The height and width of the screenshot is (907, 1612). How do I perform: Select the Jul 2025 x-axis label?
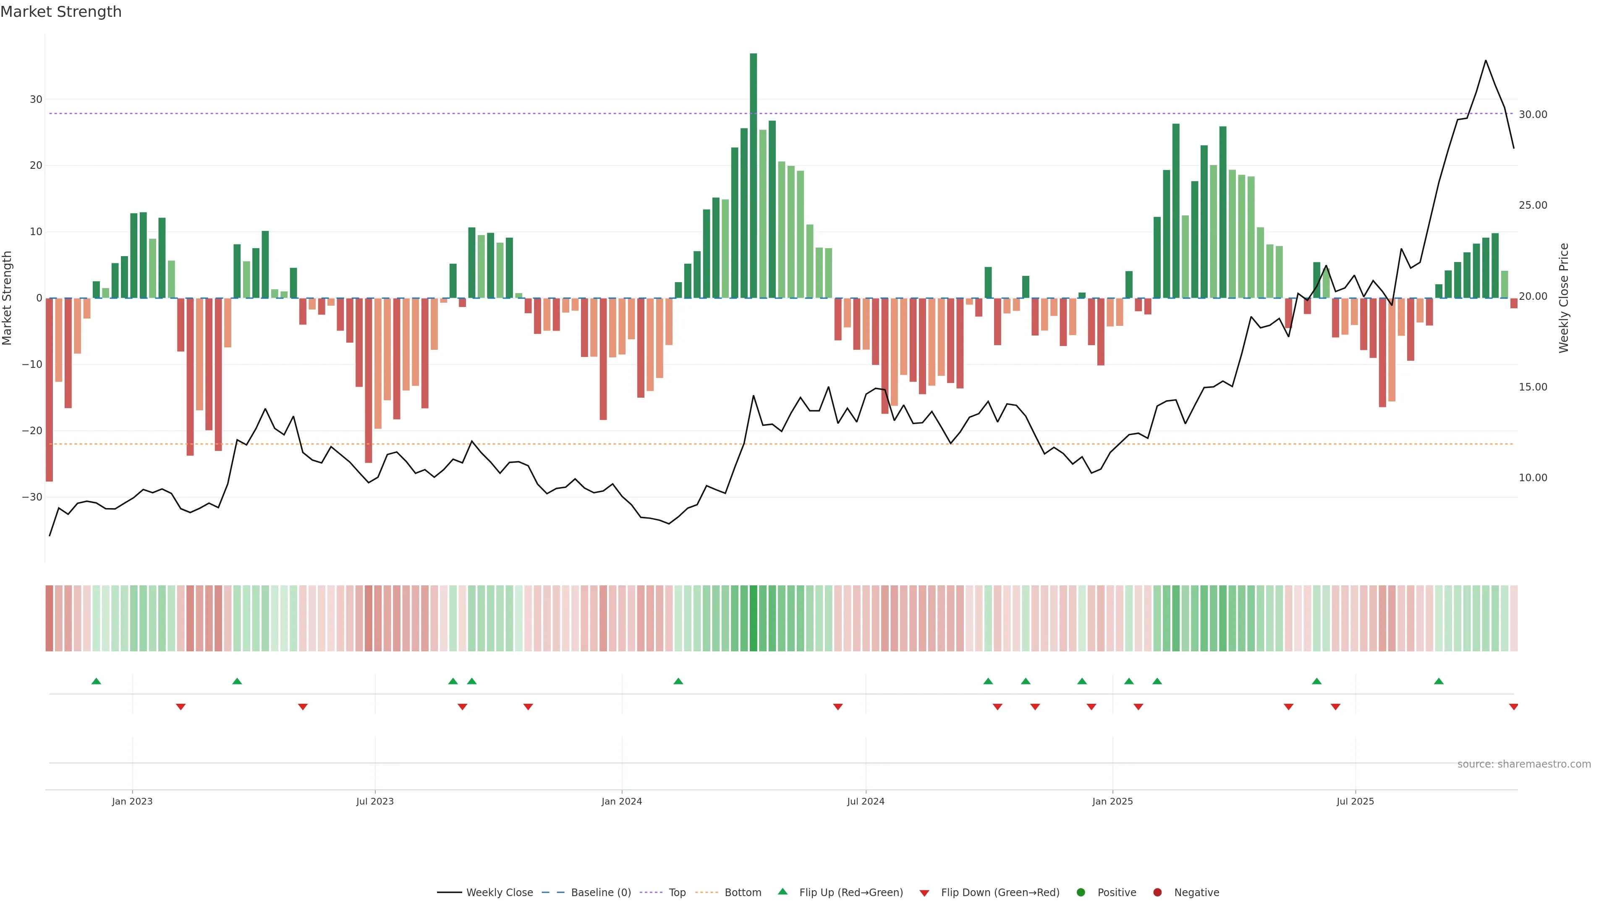(1355, 801)
